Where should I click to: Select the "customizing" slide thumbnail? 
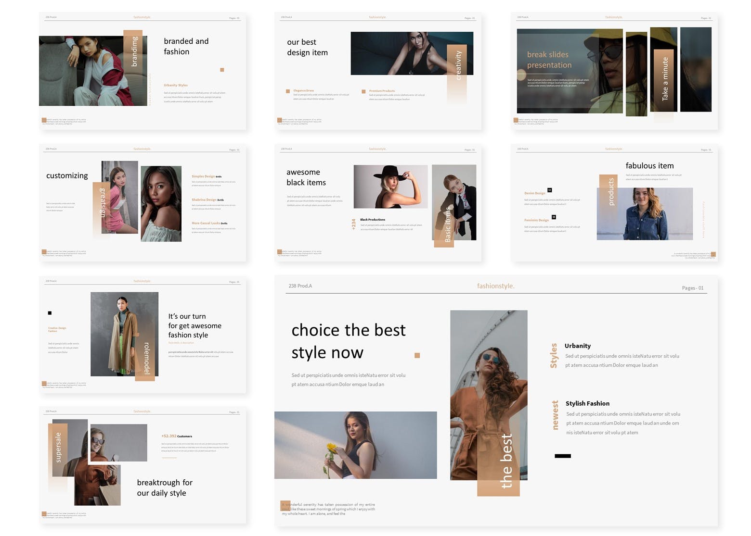coord(142,203)
